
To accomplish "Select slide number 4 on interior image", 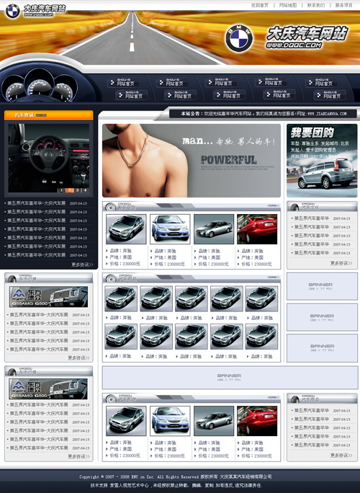I will (x=85, y=190).
